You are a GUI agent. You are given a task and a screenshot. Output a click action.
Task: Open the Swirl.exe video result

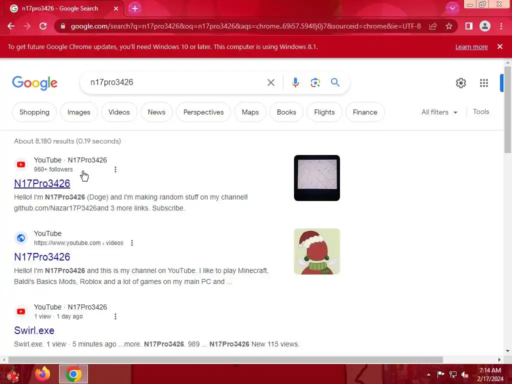[34, 330]
